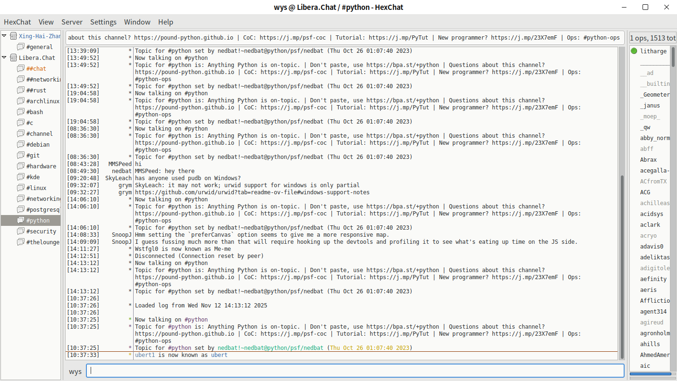Click the green status dot beside litharge
677x381 pixels.
[634, 51]
